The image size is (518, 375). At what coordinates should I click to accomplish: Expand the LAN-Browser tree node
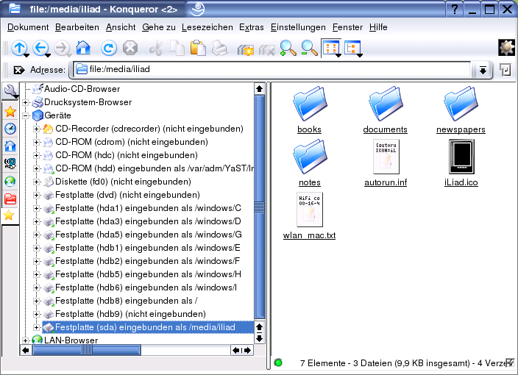(26, 340)
